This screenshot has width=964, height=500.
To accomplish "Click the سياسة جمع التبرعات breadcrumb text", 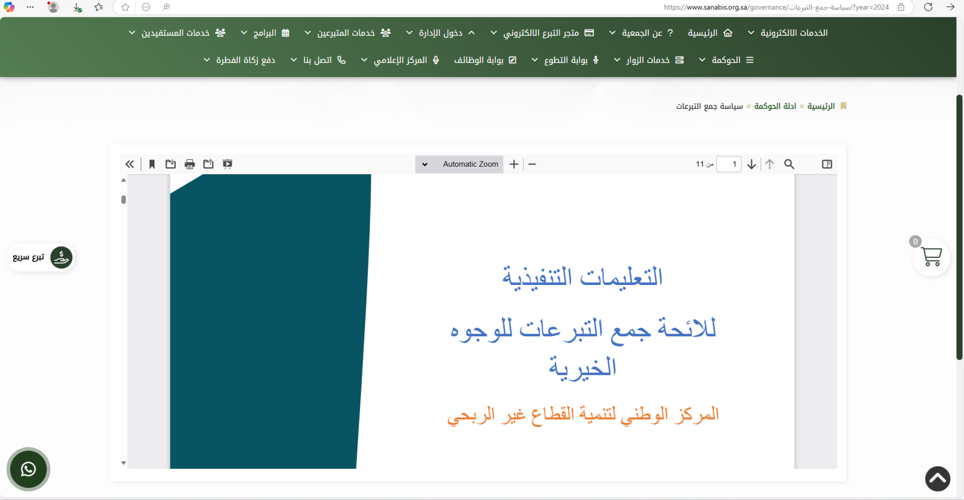I will [x=709, y=106].
